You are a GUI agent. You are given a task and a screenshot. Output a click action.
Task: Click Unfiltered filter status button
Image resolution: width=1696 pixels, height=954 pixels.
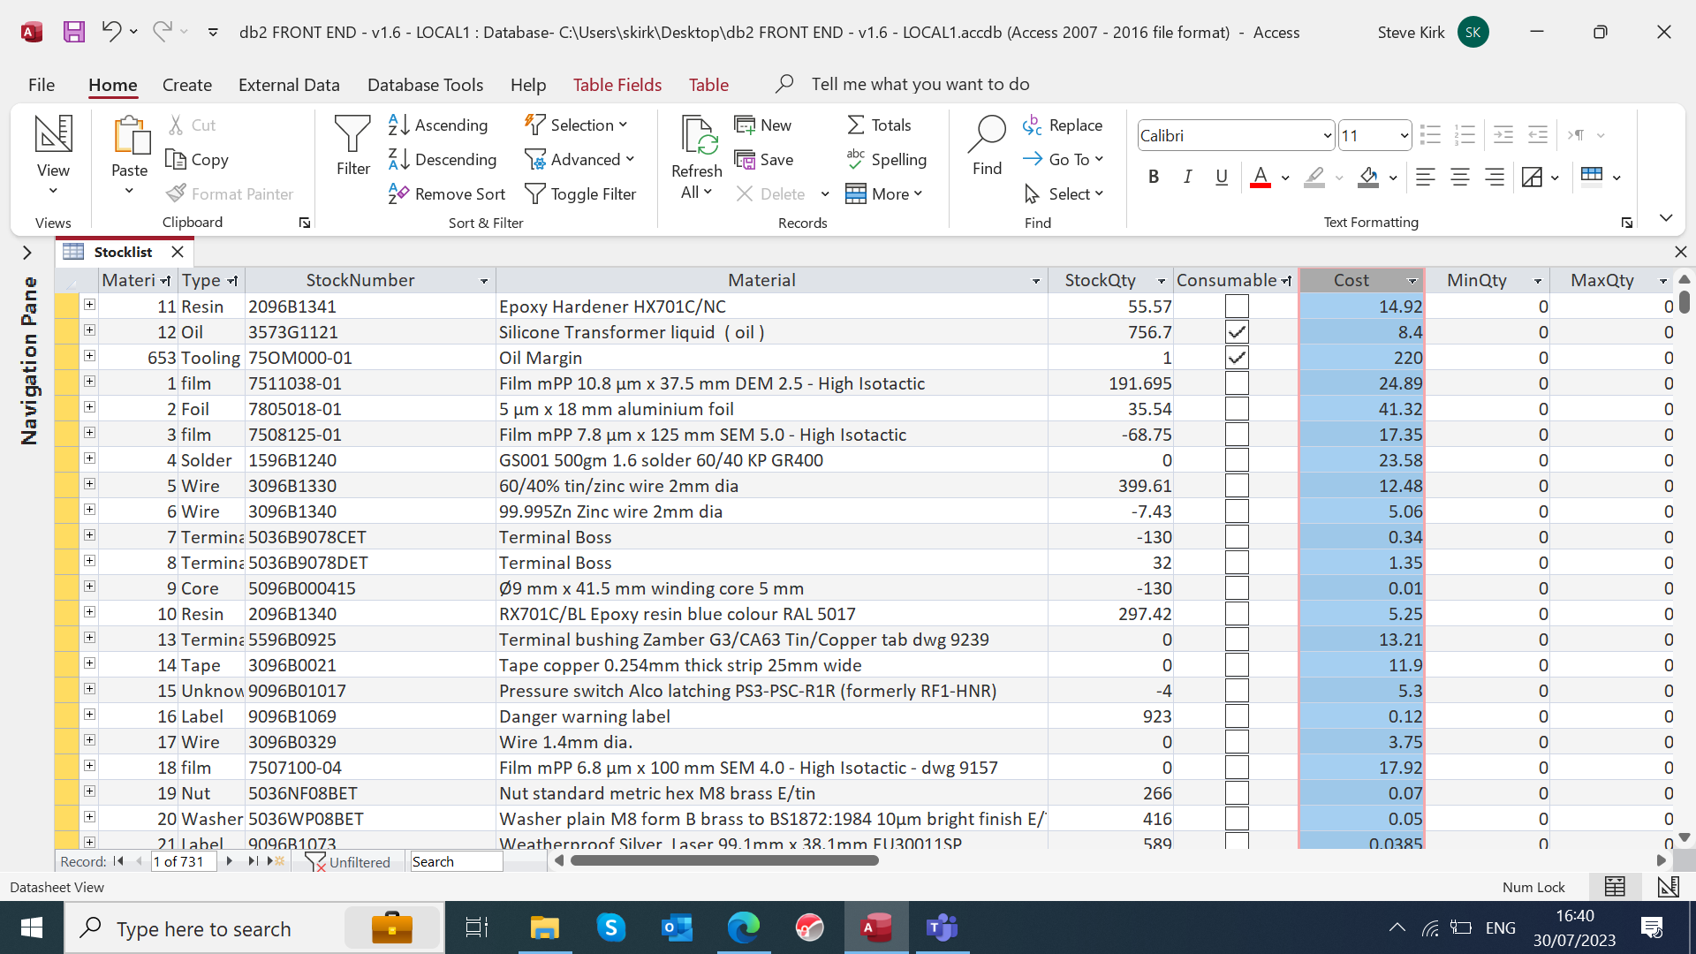(348, 861)
